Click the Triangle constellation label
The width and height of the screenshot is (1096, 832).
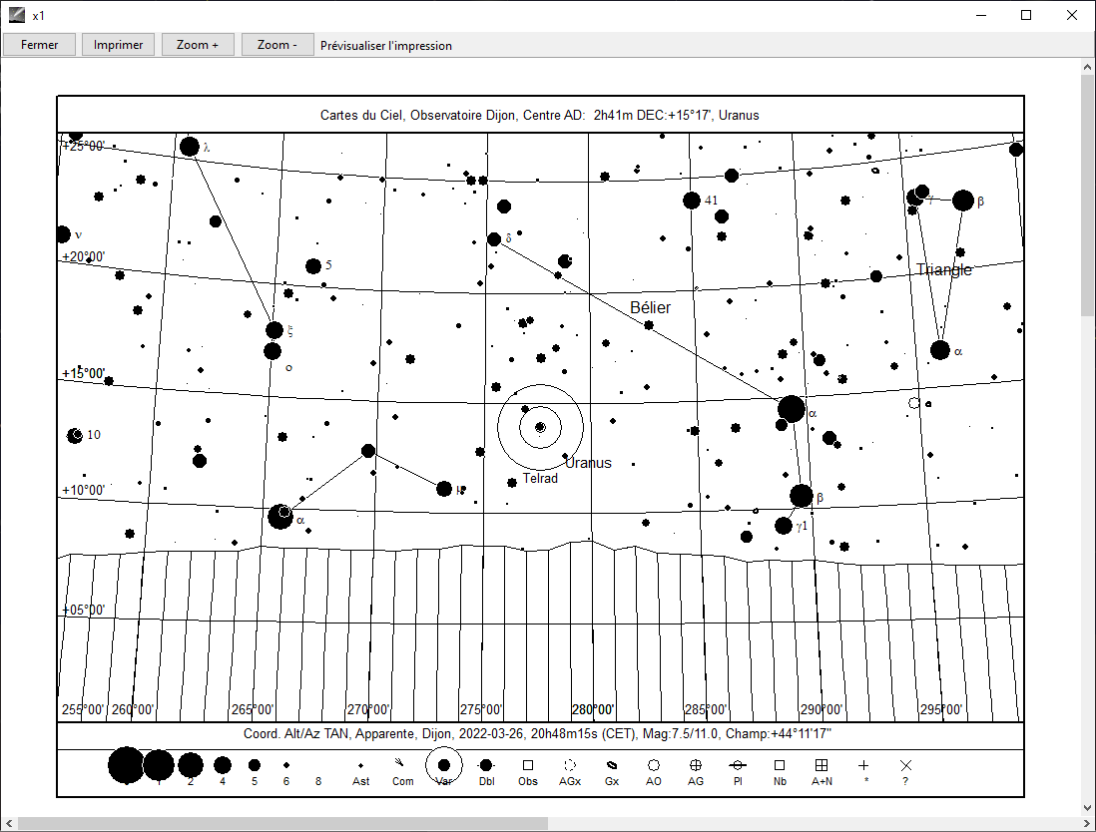point(943,270)
